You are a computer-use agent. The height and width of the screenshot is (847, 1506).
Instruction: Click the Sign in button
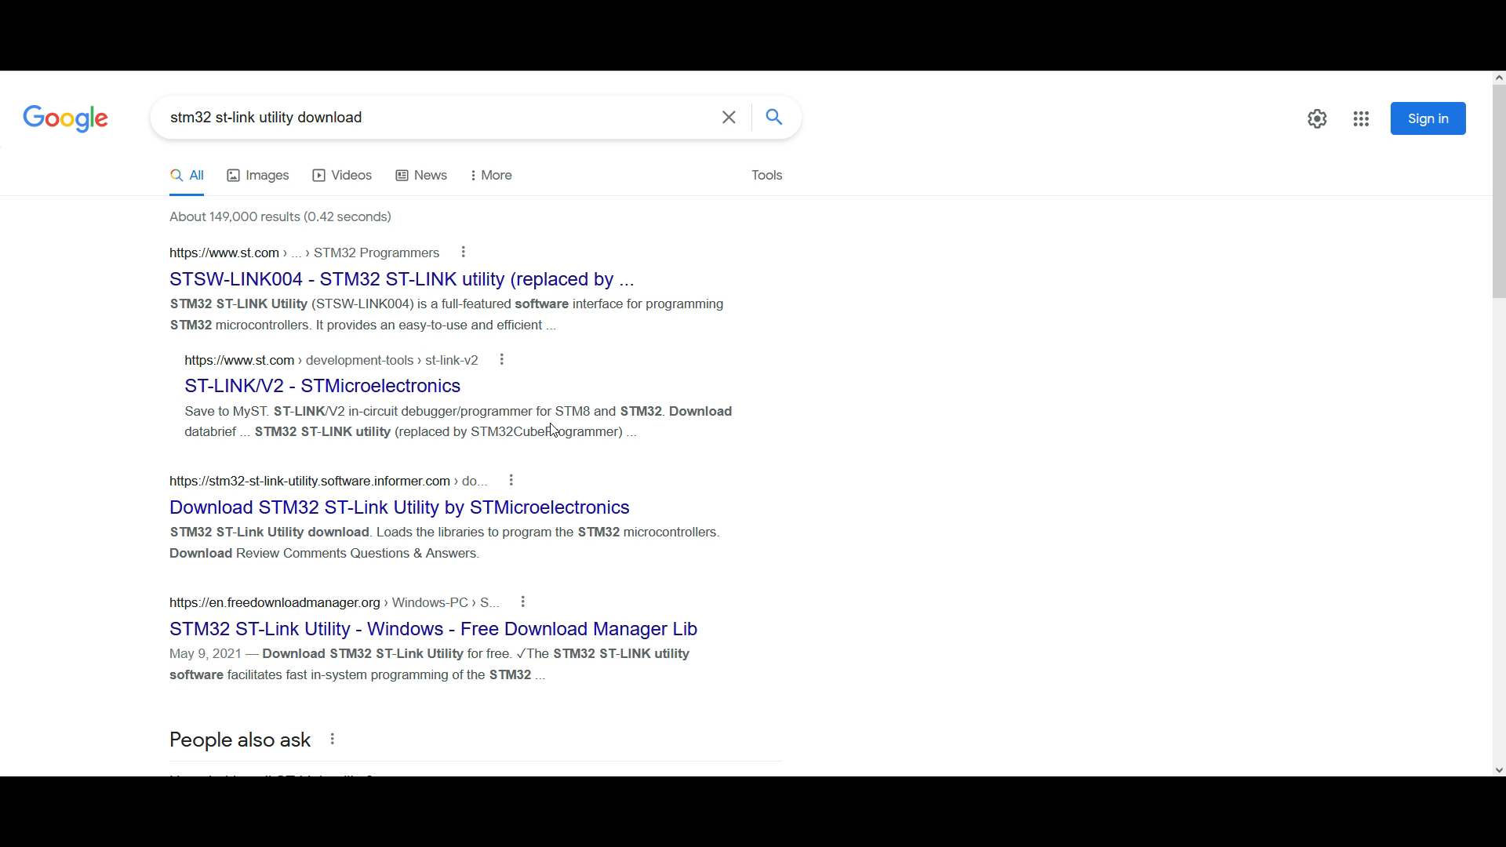[1428, 118]
